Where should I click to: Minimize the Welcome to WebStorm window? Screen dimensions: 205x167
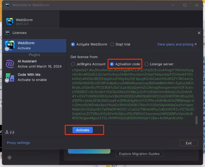[x=173, y=5]
